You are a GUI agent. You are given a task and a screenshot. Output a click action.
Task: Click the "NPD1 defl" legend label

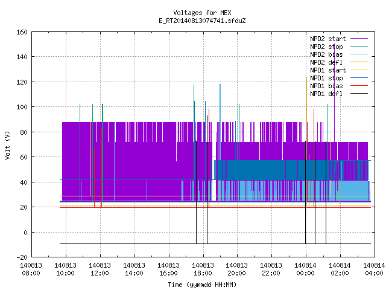pos(326,94)
